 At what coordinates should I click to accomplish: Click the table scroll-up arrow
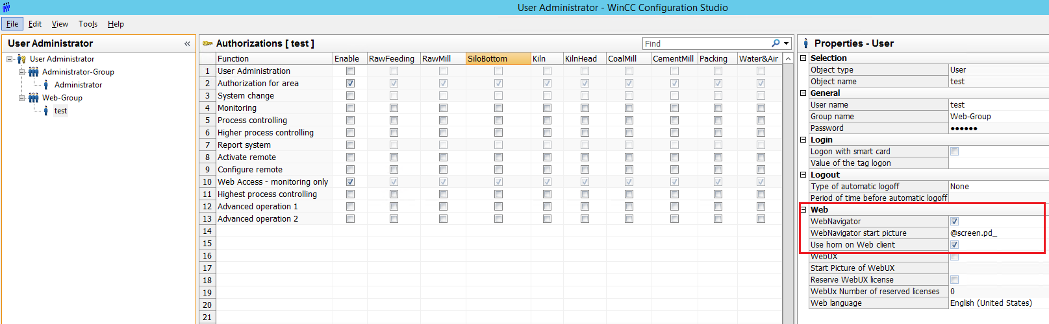pyautogui.click(x=788, y=59)
